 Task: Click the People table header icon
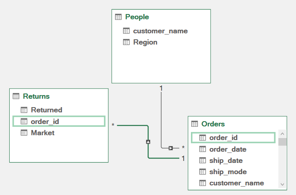coord(118,17)
